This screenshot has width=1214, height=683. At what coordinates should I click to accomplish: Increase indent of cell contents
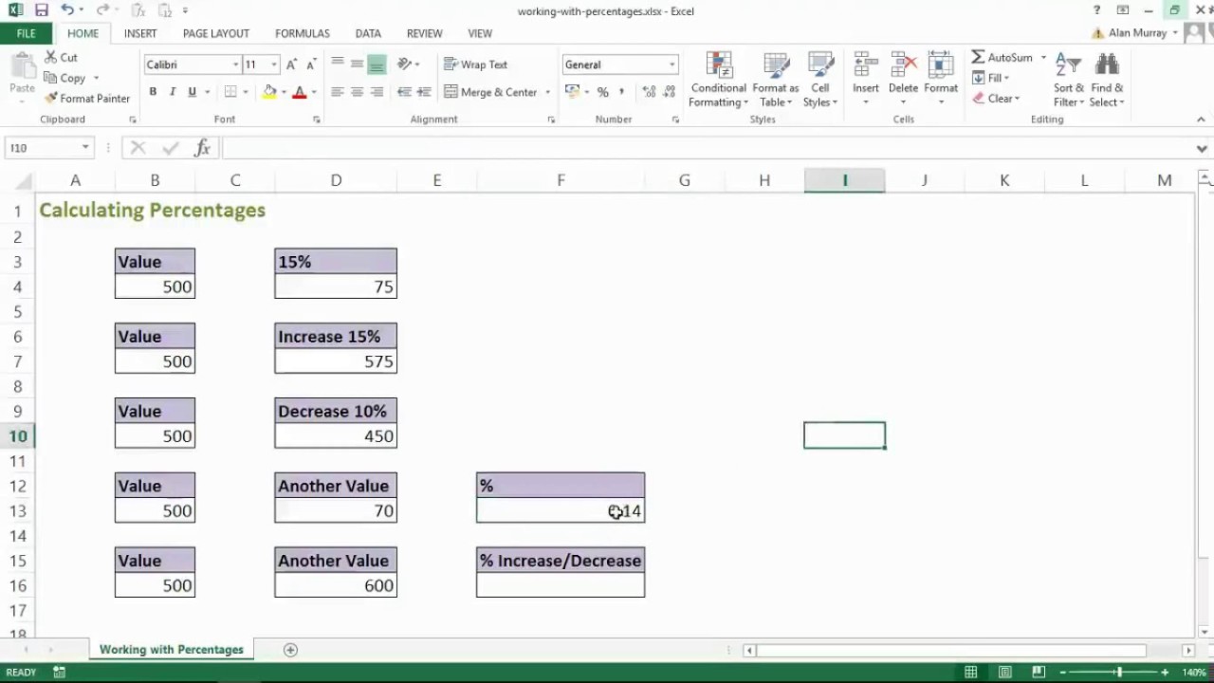[424, 92]
